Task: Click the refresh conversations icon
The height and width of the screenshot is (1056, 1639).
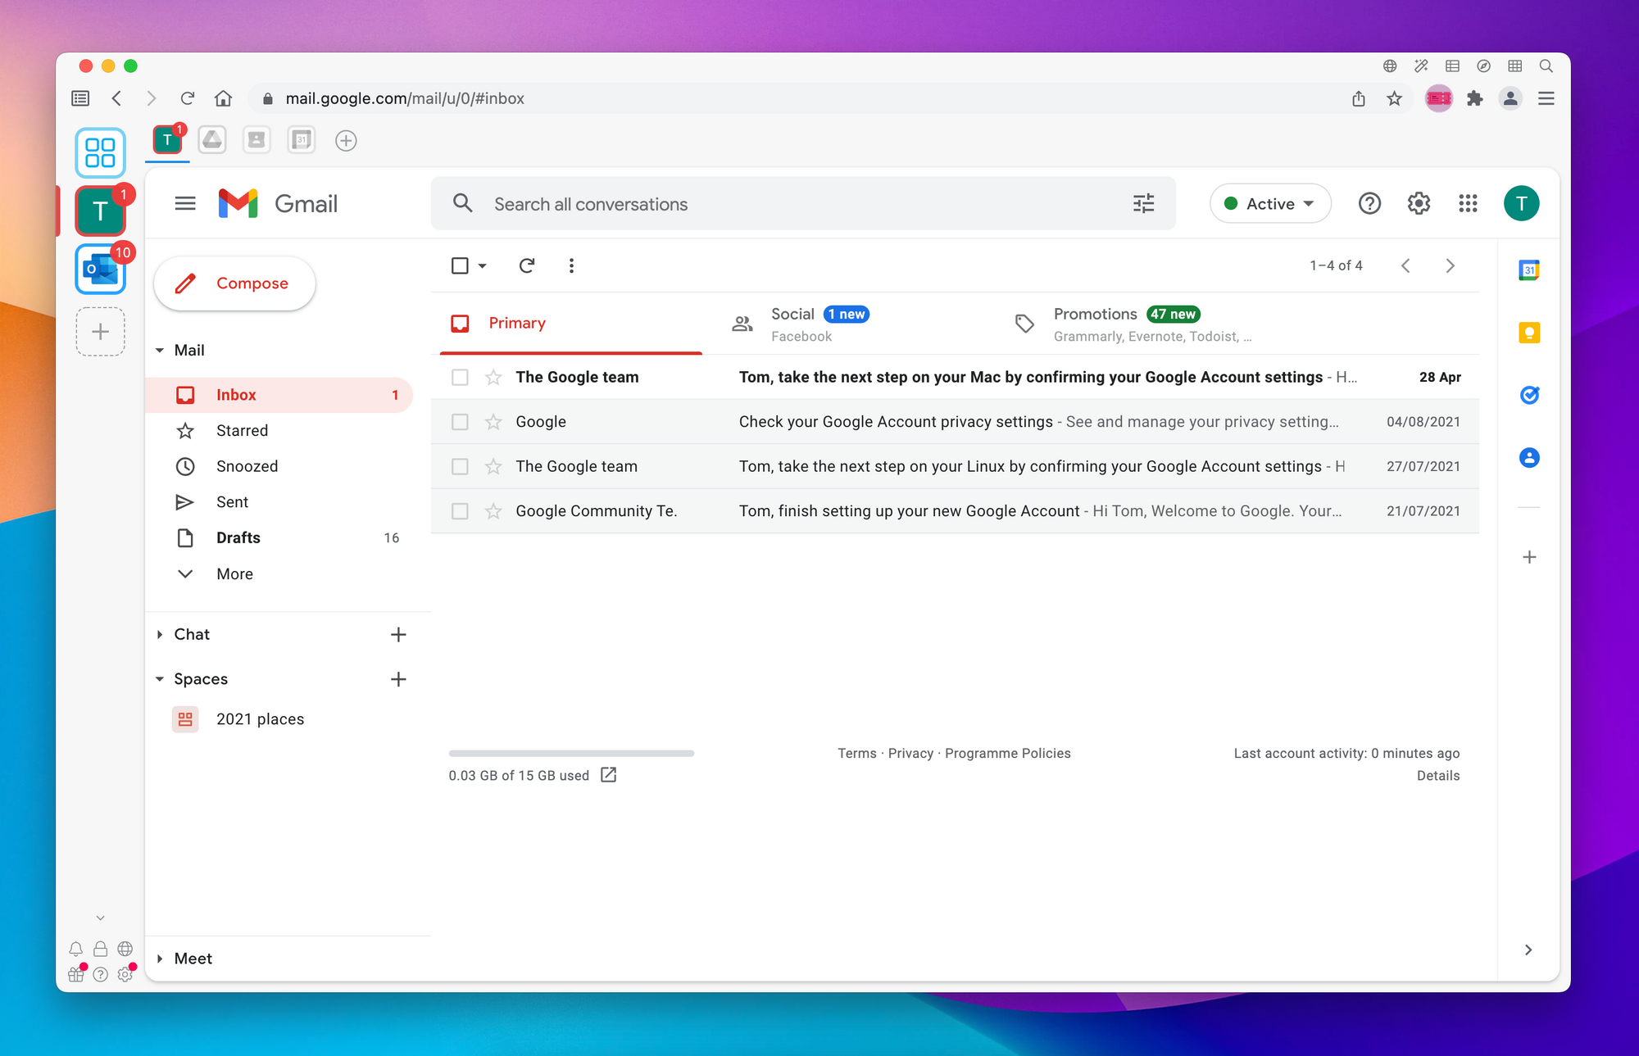Action: click(527, 265)
